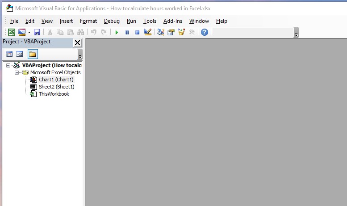Save the workbook with the floppy disk icon
Image resolution: width=347 pixels, height=206 pixels.
click(37, 32)
